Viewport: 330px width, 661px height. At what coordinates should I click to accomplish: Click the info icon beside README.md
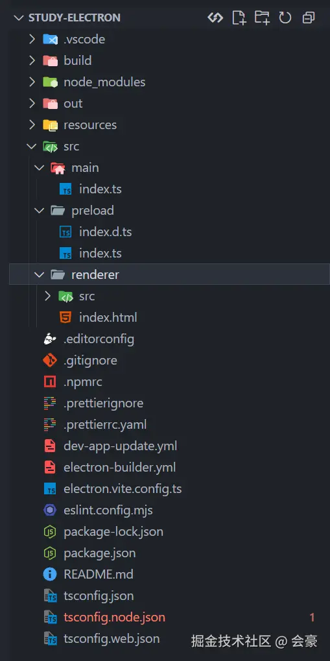point(50,574)
